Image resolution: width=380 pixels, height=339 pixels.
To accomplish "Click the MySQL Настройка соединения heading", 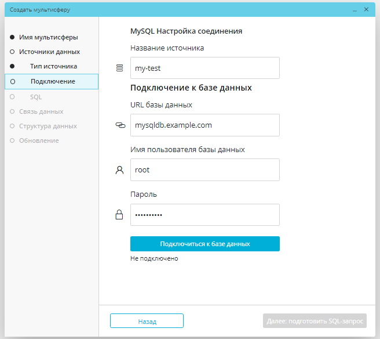I will [186, 31].
